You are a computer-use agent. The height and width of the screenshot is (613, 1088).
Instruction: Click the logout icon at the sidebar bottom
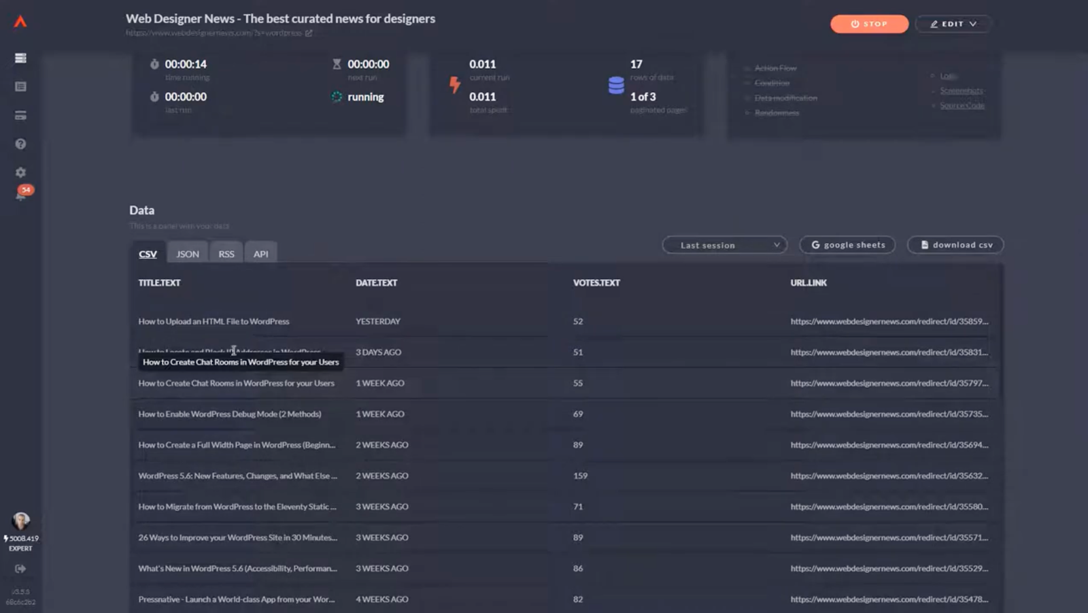[20, 569]
